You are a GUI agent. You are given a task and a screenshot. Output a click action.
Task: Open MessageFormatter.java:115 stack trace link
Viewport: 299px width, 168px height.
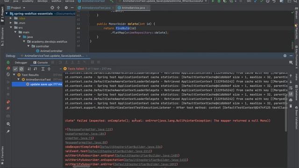90,129
